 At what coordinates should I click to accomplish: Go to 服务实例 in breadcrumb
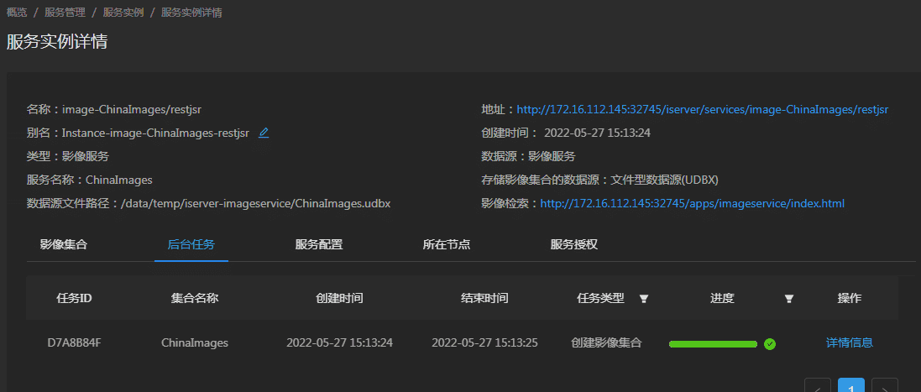pyautogui.click(x=123, y=13)
